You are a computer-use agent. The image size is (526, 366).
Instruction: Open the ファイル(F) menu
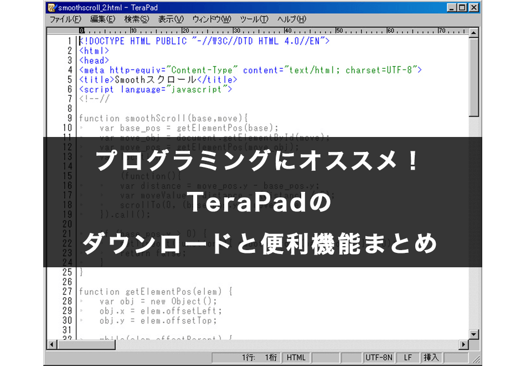pyautogui.click(x=65, y=19)
